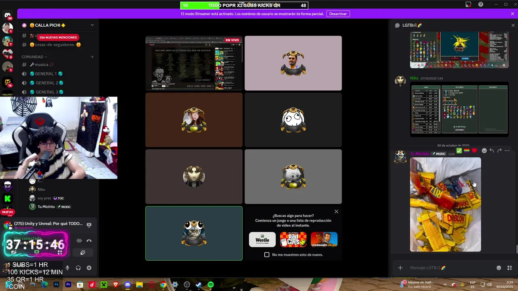The width and height of the screenshot is (518, 291).
Task: Launch the Wordle activity
Action: [262, 240]
